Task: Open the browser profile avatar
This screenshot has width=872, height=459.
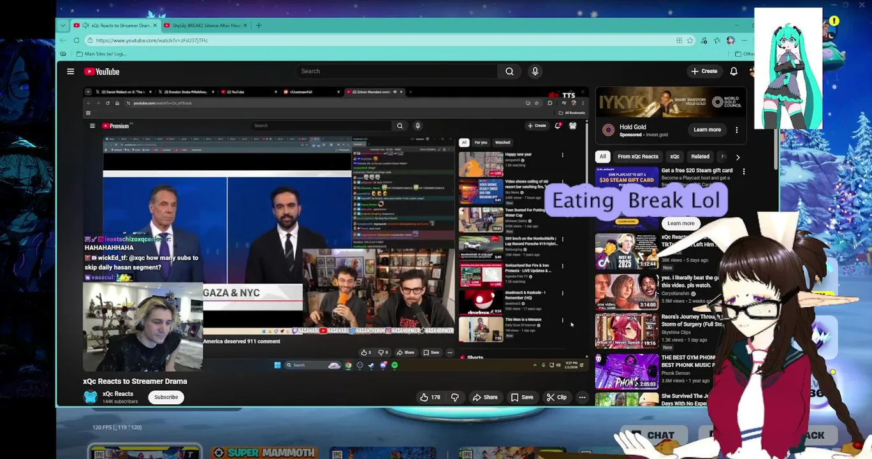Action: (x=730, y=40)
